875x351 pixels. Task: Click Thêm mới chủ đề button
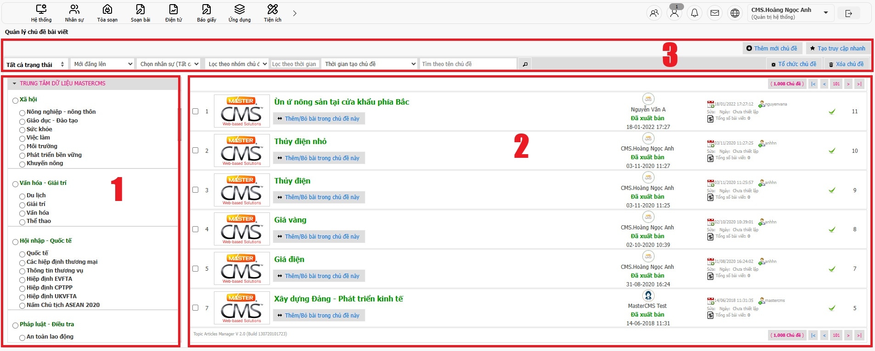coord(772,49)
